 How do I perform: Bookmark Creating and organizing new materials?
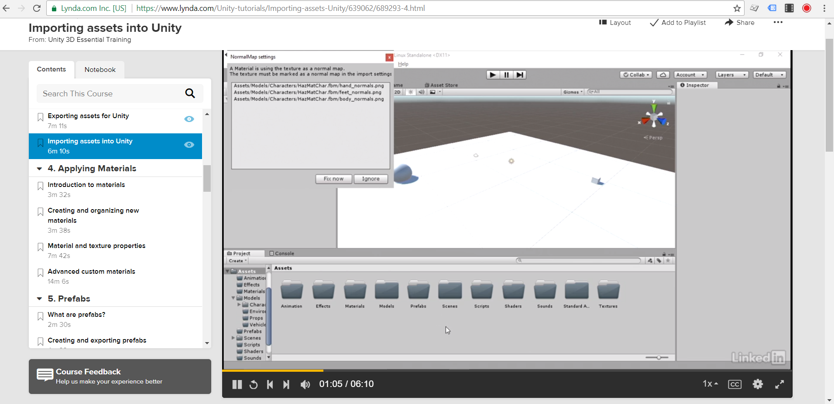click(x=40, y=212)
